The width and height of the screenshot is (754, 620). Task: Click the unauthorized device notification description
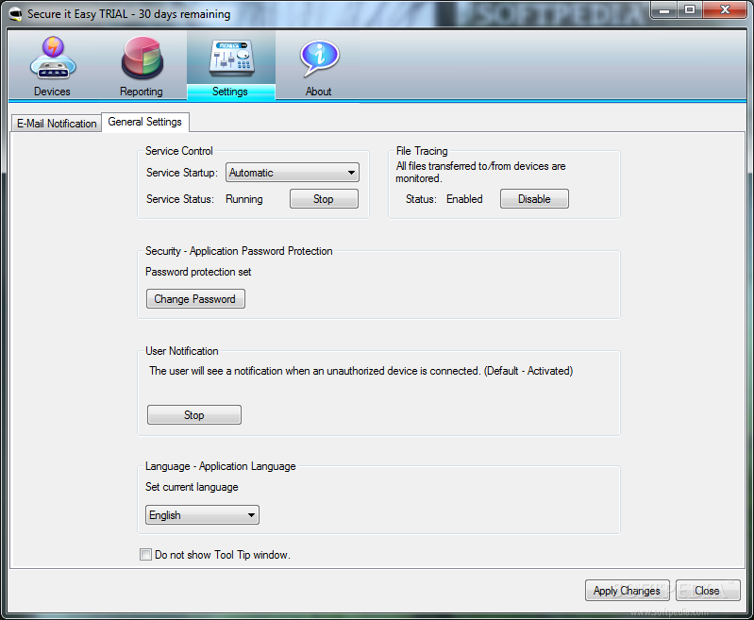point(361,371)
